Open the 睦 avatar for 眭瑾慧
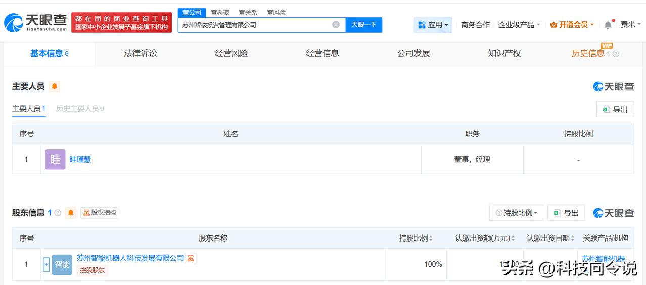 pyautogui.click(x=55, y=159)
